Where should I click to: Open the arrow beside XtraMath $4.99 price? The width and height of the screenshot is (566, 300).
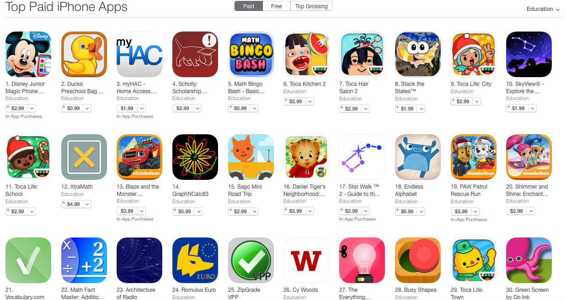(x=87, y=204)
